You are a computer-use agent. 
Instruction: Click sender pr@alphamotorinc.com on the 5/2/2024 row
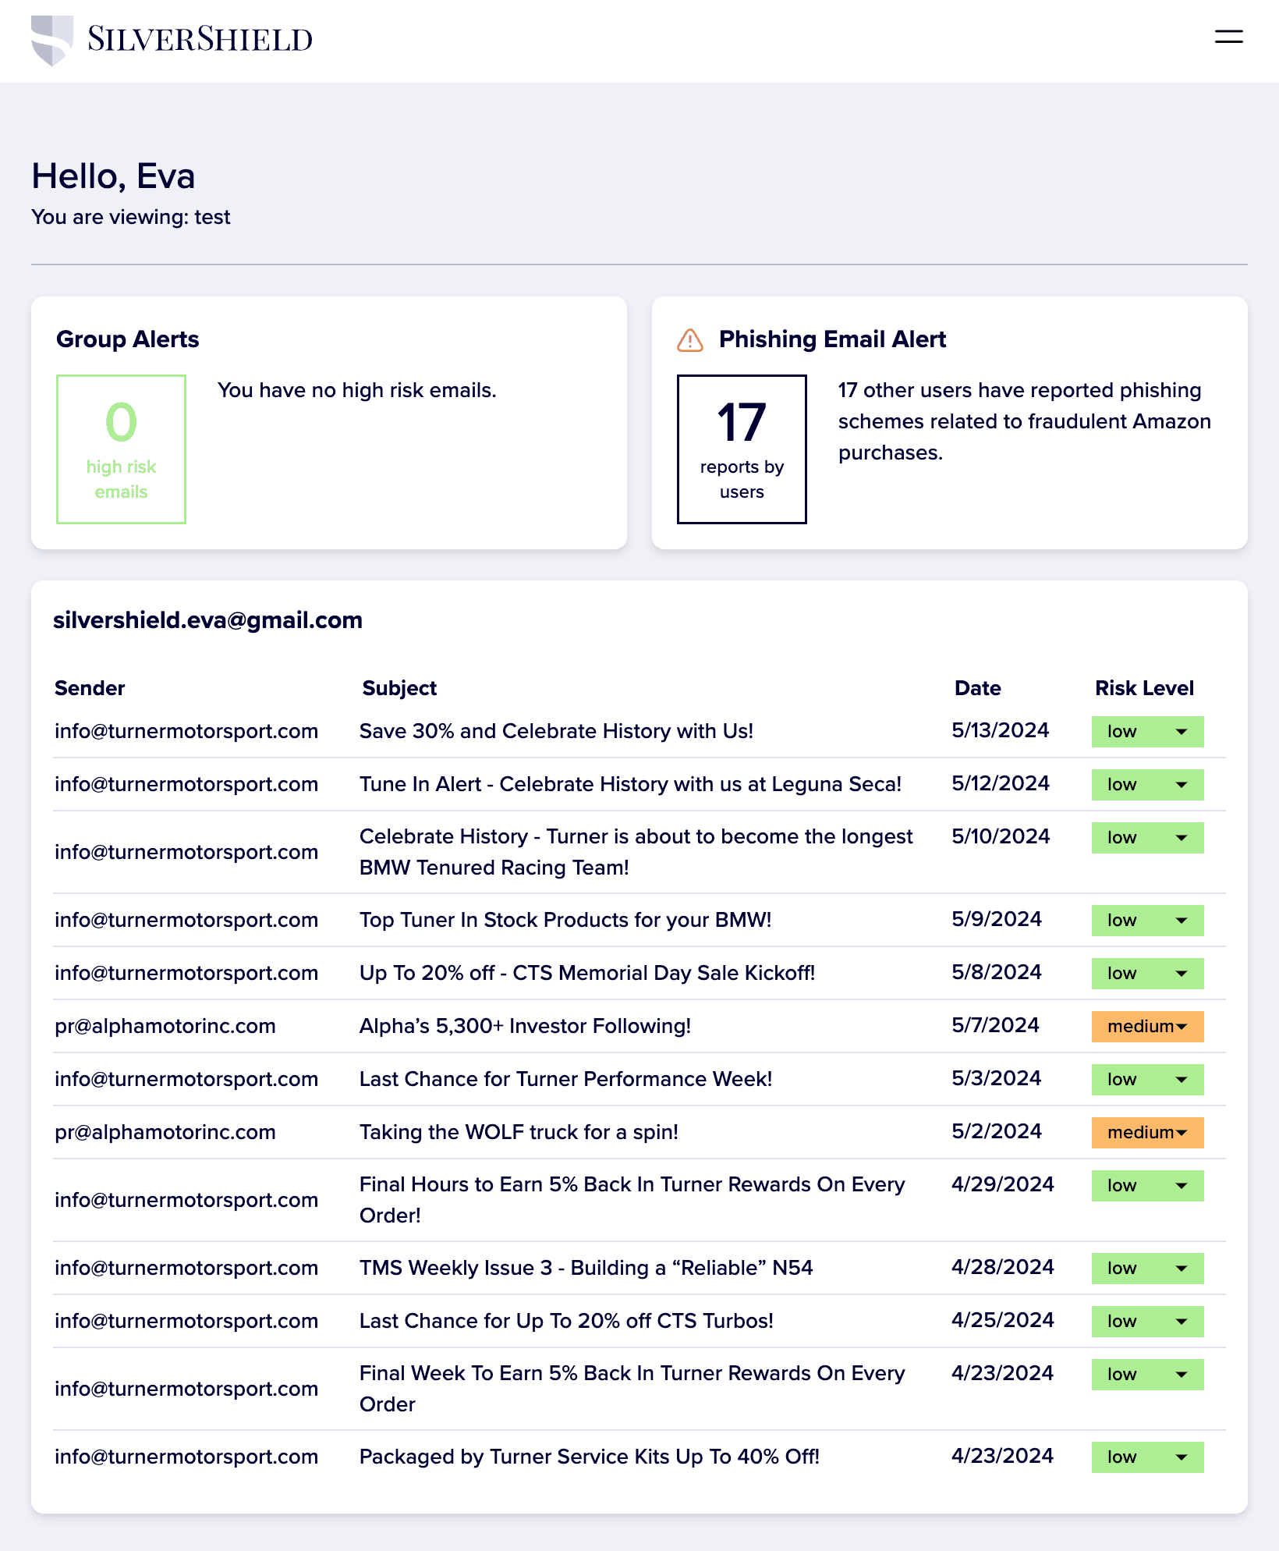pyautogui.click(x=165, y=1132)
